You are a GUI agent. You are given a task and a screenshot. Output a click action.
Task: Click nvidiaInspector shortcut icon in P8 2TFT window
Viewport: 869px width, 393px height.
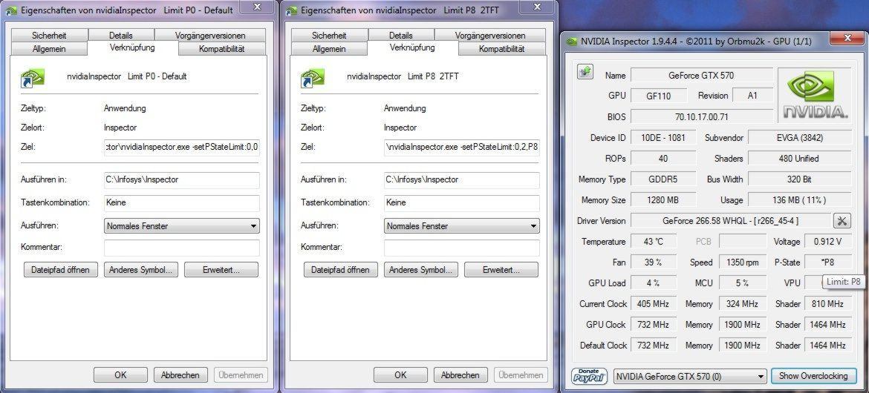[x=312, y=78]
